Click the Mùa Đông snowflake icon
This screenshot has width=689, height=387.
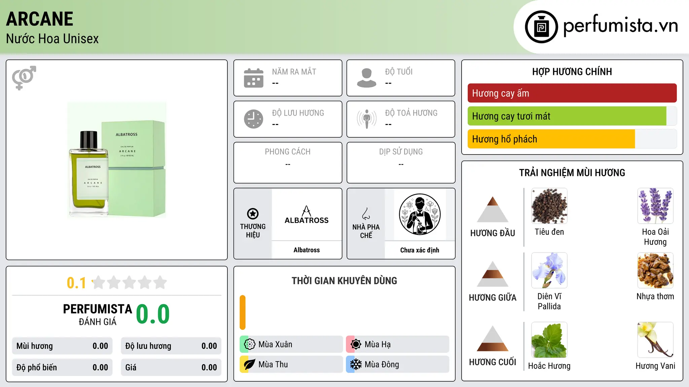pos(356,364)
